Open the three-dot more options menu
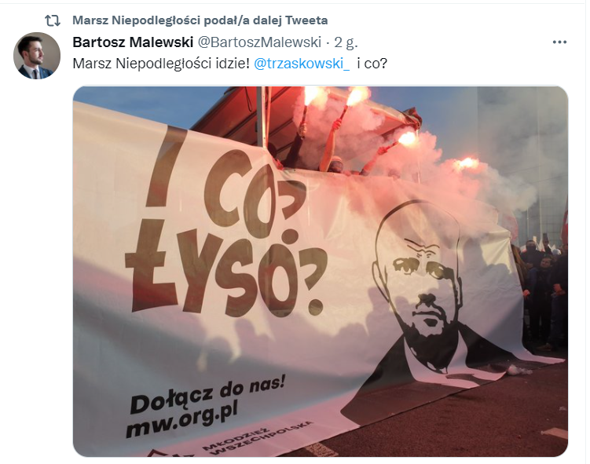590x464 pixels. 559,42
